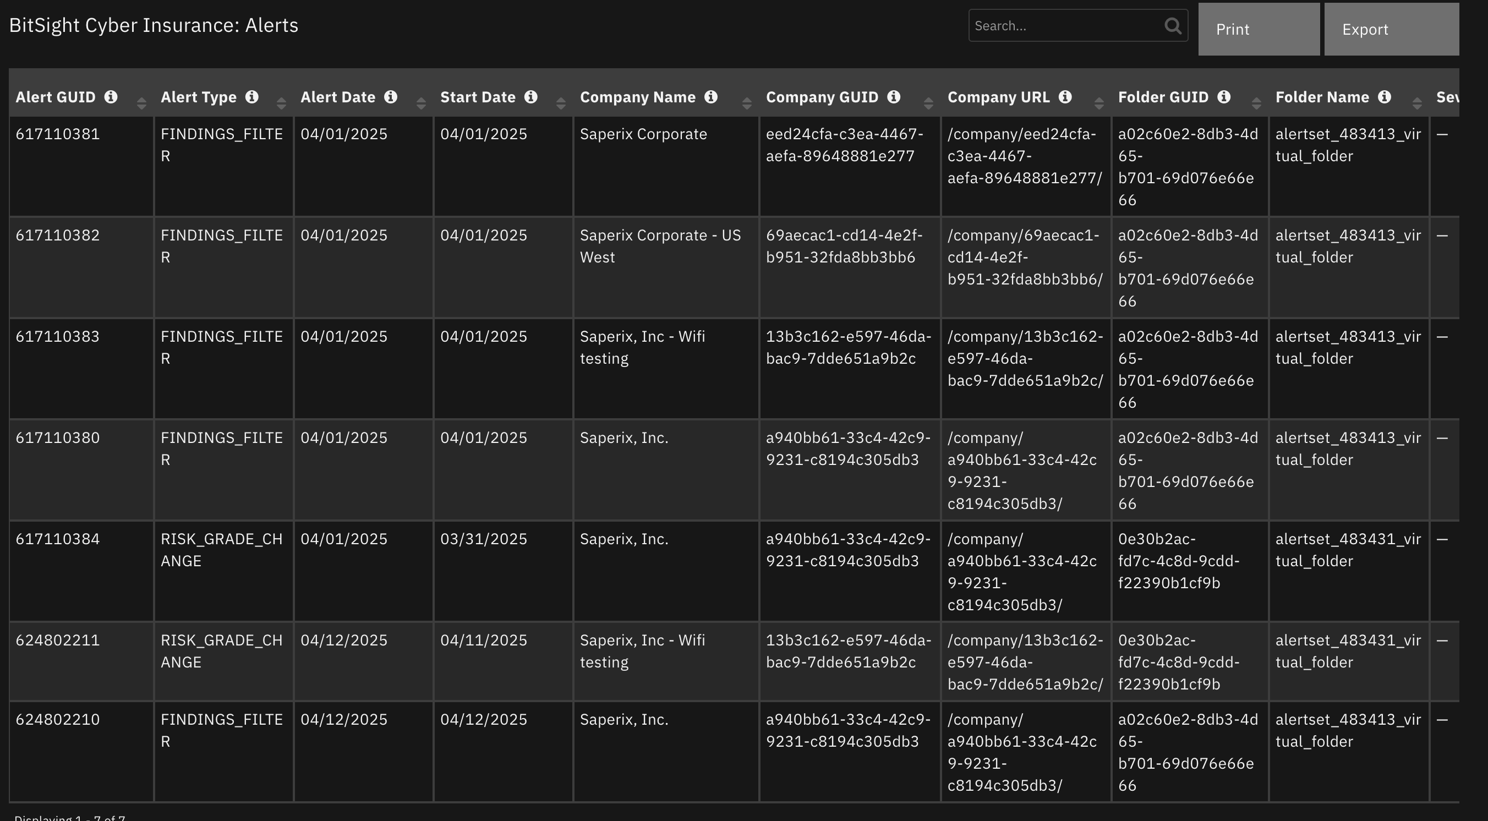Sort table by Company URL arrows

pos(1099,103)
